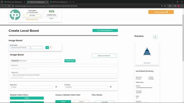This screenshot has height=103, width=184.
Task: Click the Pro Plan badge
Action: click(x=32, y=15)
